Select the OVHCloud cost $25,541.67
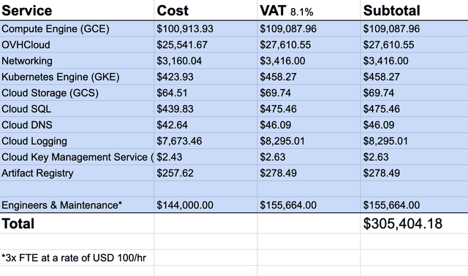The height and width of the screenshot is (276, 468). pyautogui.click(x=205, y=45)
